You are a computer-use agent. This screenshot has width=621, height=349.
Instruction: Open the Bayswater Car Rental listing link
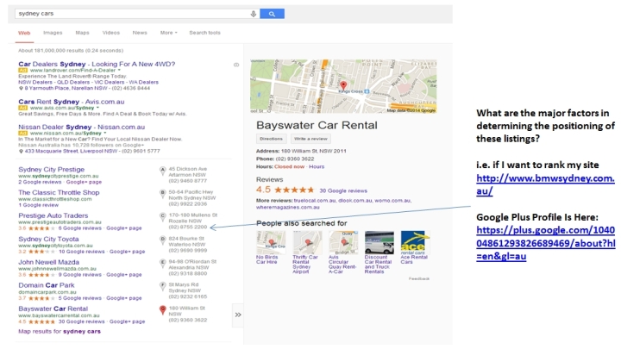click(53, 308)
